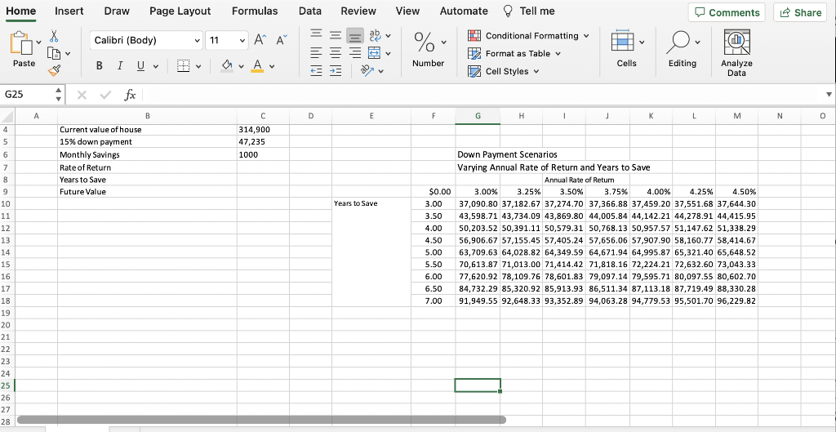Increase indent

336,72
